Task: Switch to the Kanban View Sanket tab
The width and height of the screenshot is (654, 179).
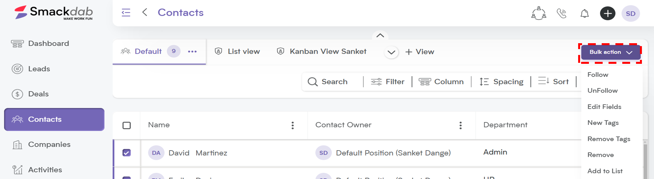Action: tap(322, 51)
